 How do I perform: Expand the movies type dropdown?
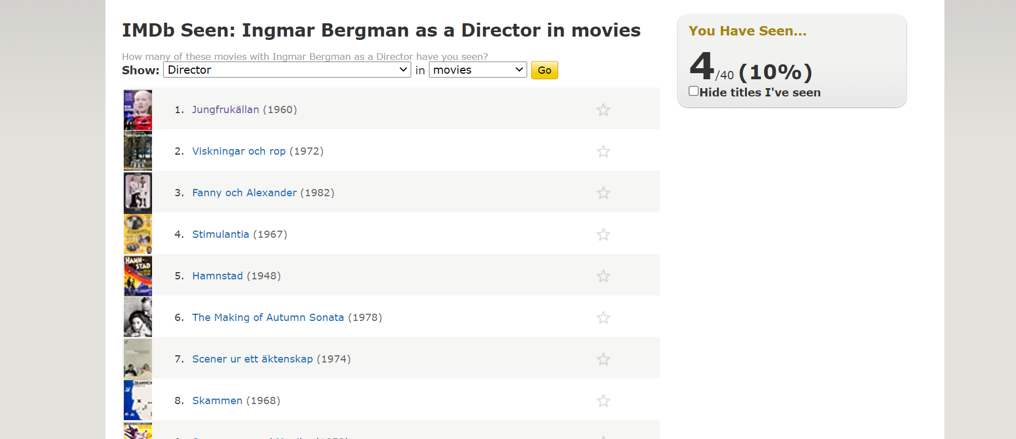coord(477,70)
